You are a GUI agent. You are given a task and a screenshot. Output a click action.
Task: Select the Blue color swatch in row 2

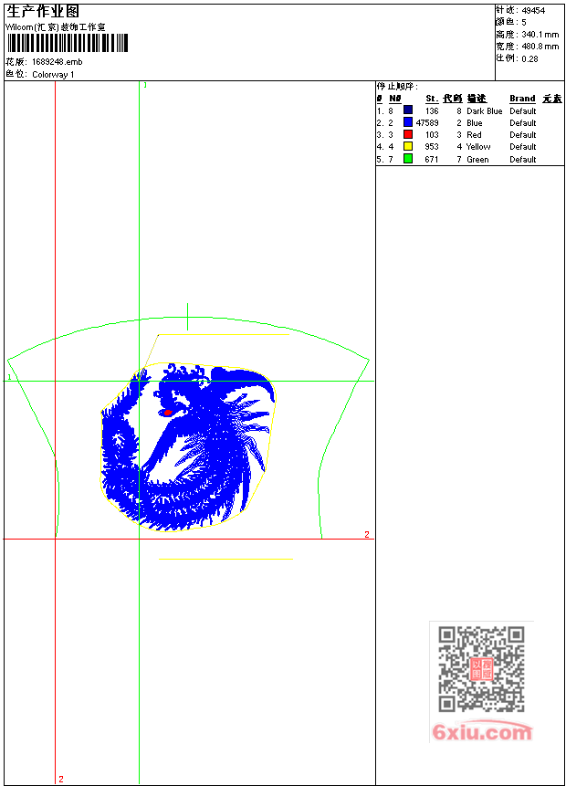pos(408,121)
